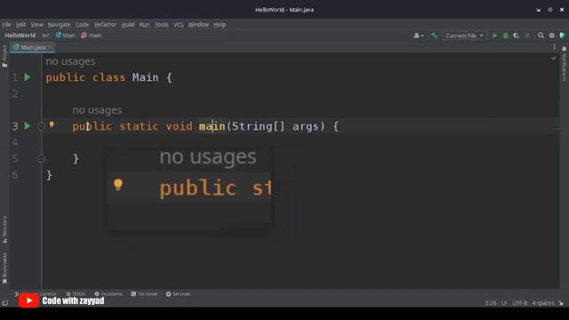The image size is (569, 320).
Task: Open the Help menu
Action: pos(220,25)
